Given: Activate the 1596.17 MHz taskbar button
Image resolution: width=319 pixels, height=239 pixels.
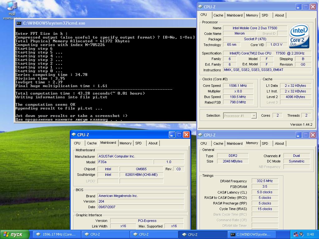Looking at the screenshot, I should point(57,234).
